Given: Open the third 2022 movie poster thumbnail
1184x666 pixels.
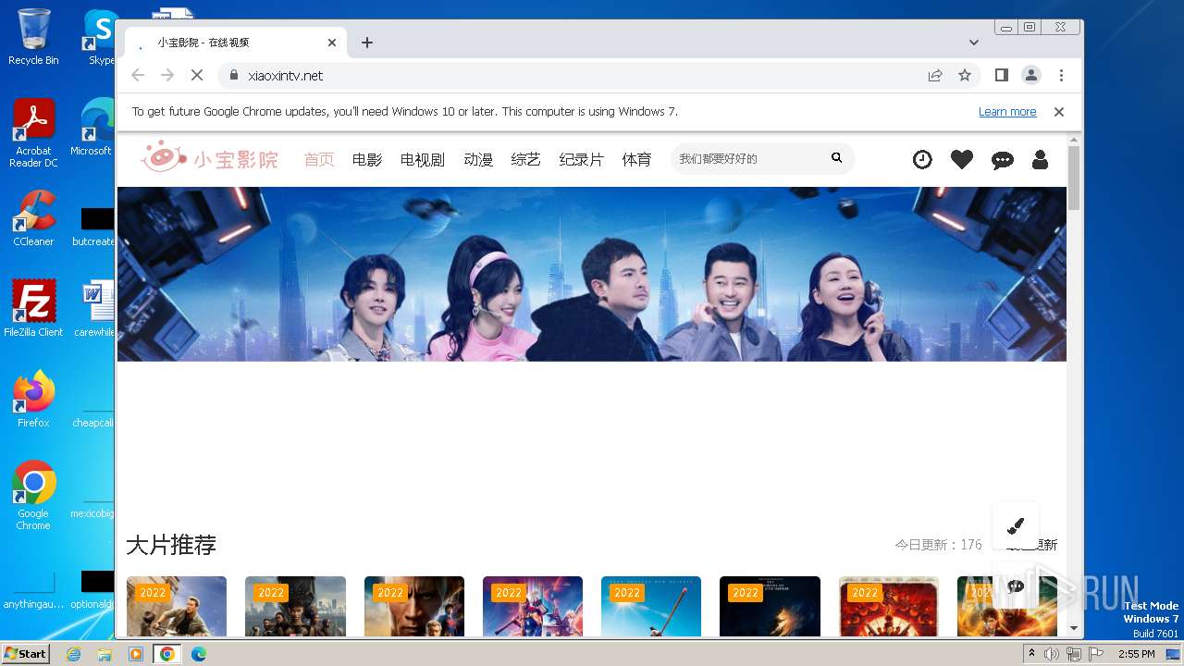Looking at the screenshot, I should pos(414,607).
